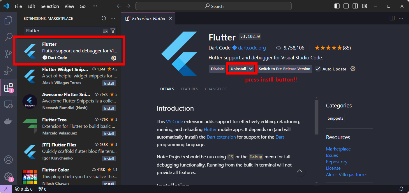Follow the Dart extension link in Introduction
This screenshot has height=193, width=409.
tap(221, 137)
